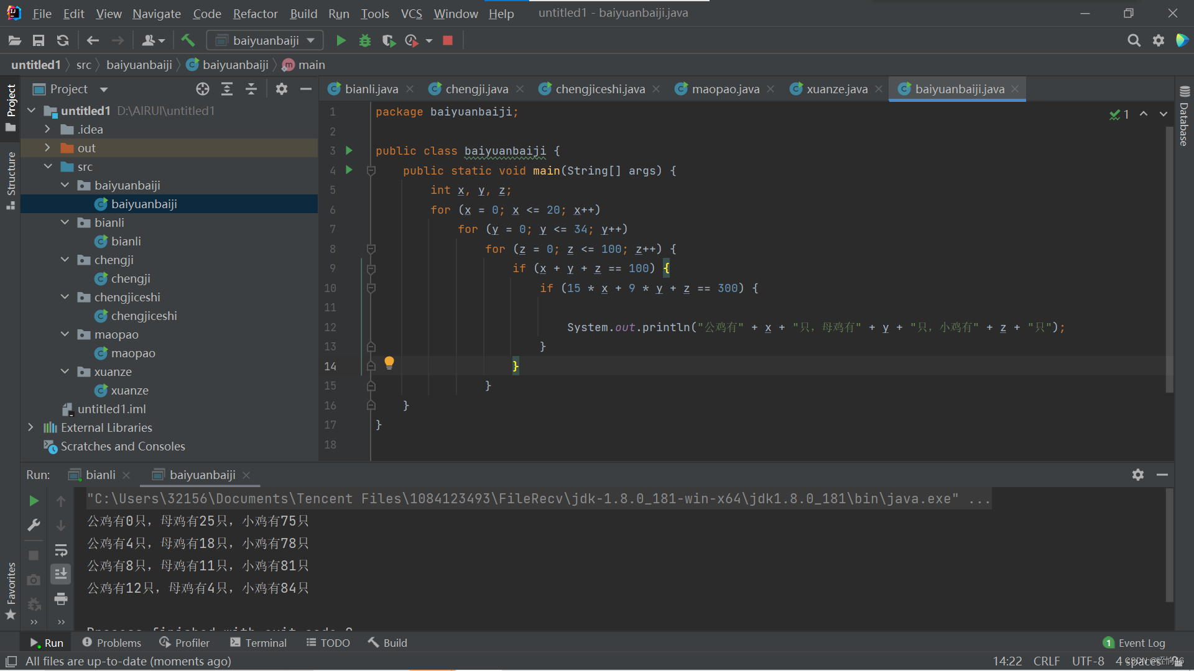Click the yellow intention lightbulb on line 14
This screenshot has width=1194, height=671.
click(x=389, y=362)
